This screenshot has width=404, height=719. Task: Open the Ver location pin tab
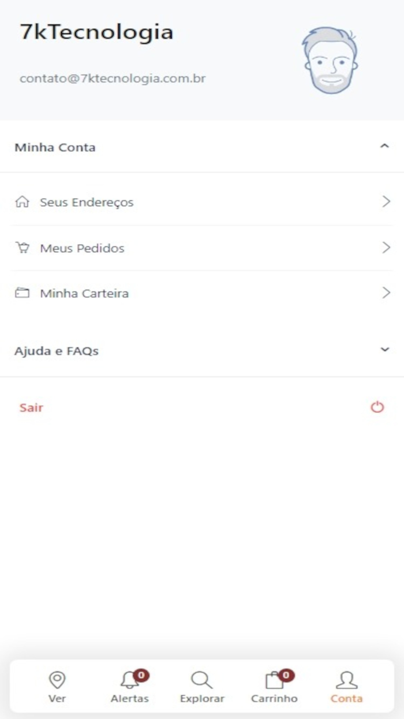pos(57,680)
